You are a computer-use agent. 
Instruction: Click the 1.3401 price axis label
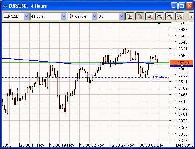(x=181, y=114)
